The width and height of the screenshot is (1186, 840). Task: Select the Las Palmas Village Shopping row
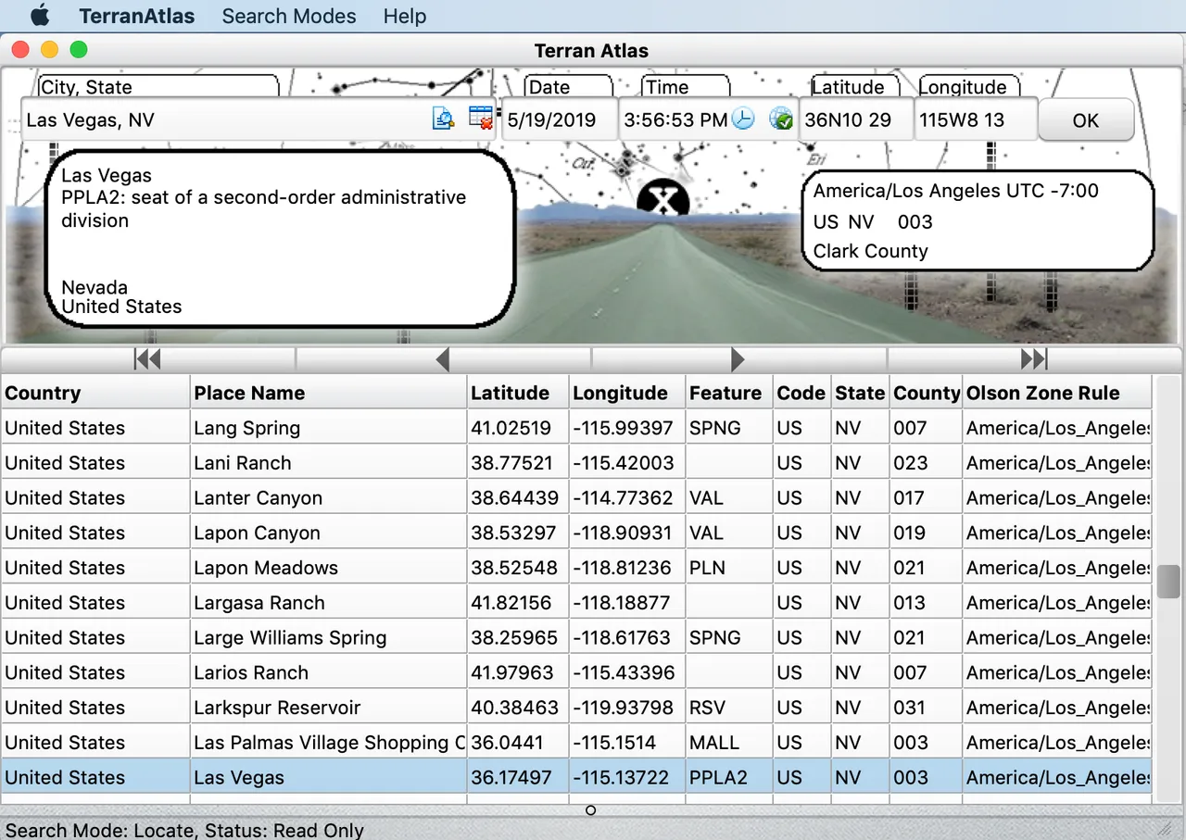(576, 743)
